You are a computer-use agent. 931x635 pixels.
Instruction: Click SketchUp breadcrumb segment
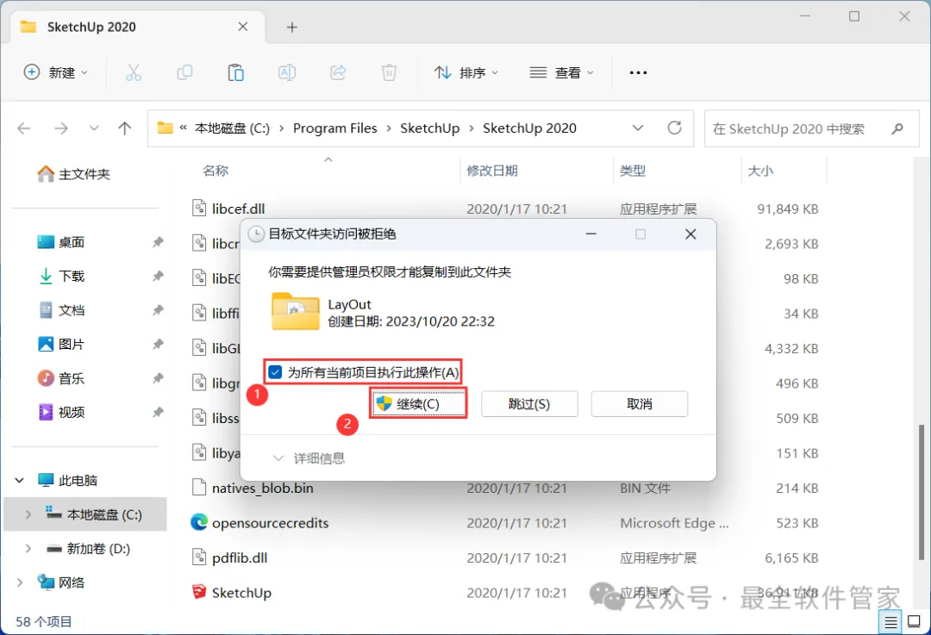(x=430, y=128)
